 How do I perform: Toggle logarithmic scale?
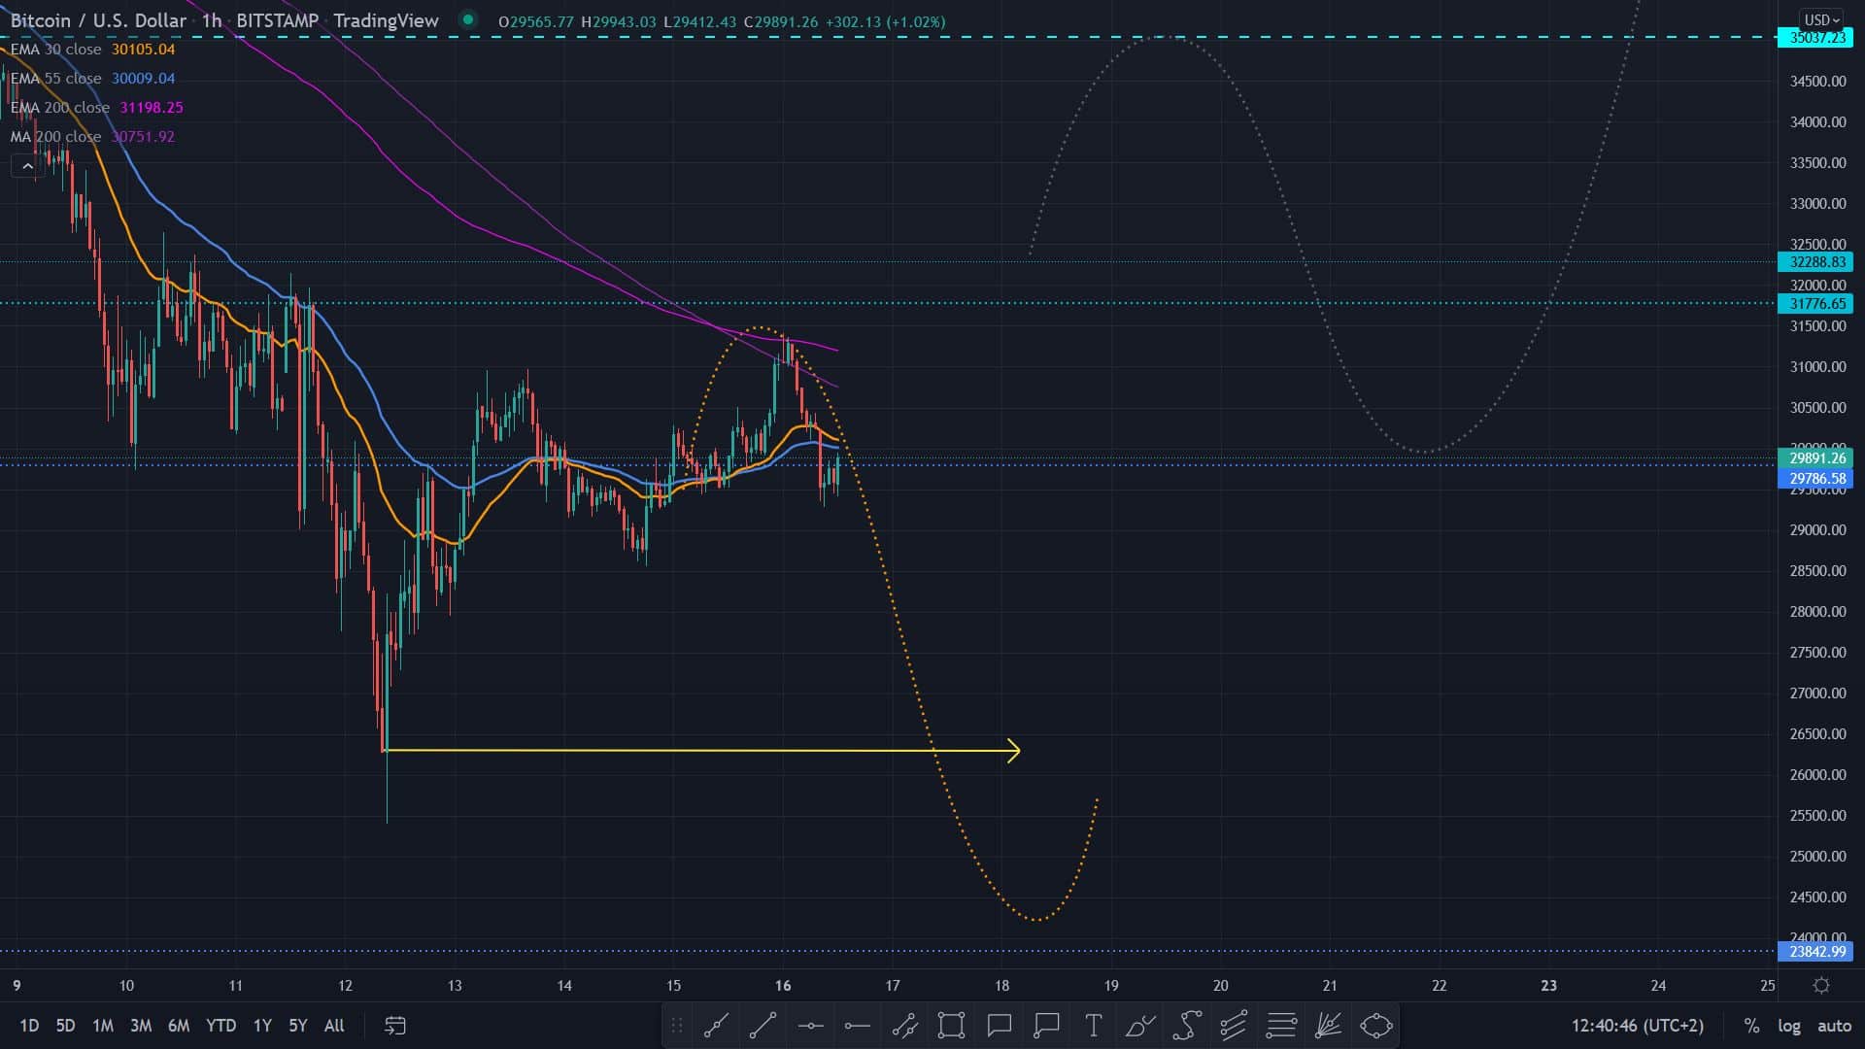[1789, 1026]
